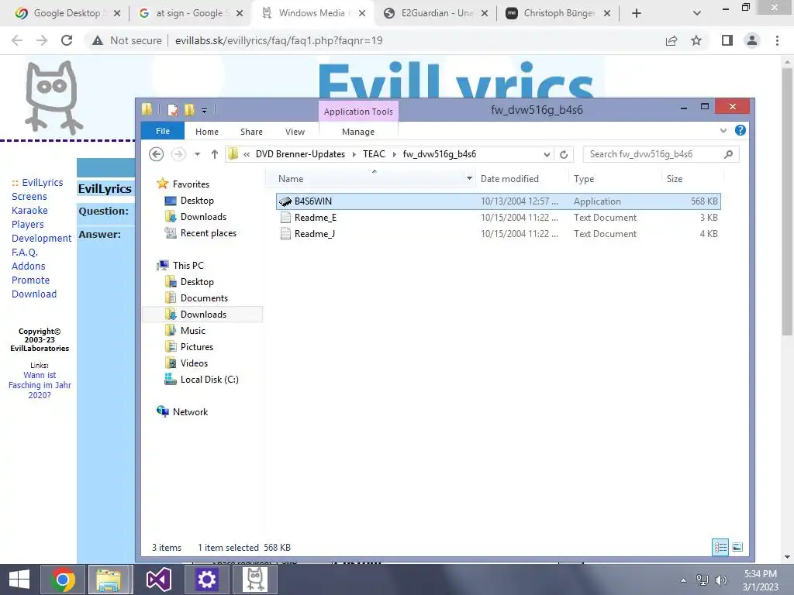
Task: Share this page via Chrome share icon
Action: click(x=671, y=40)
